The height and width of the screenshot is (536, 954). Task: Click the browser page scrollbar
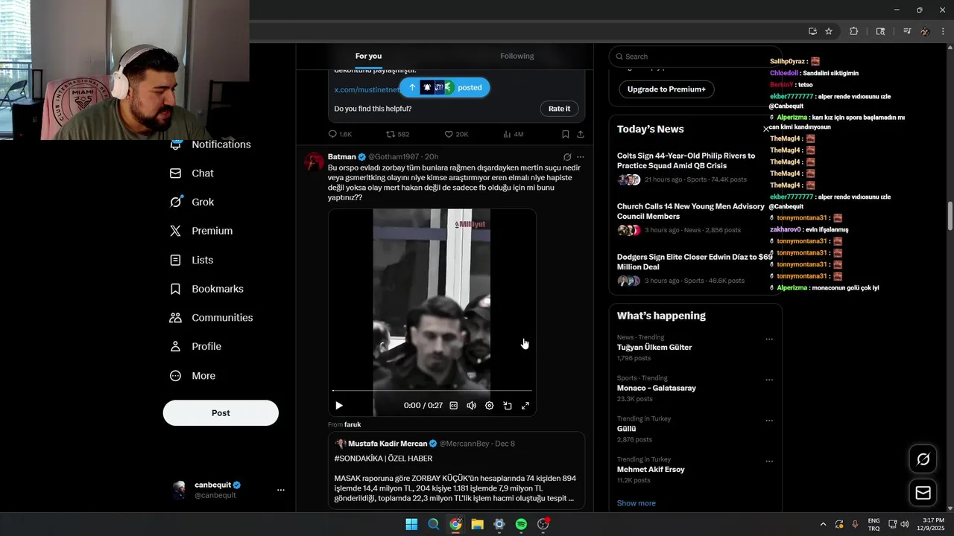click(950, 216)
